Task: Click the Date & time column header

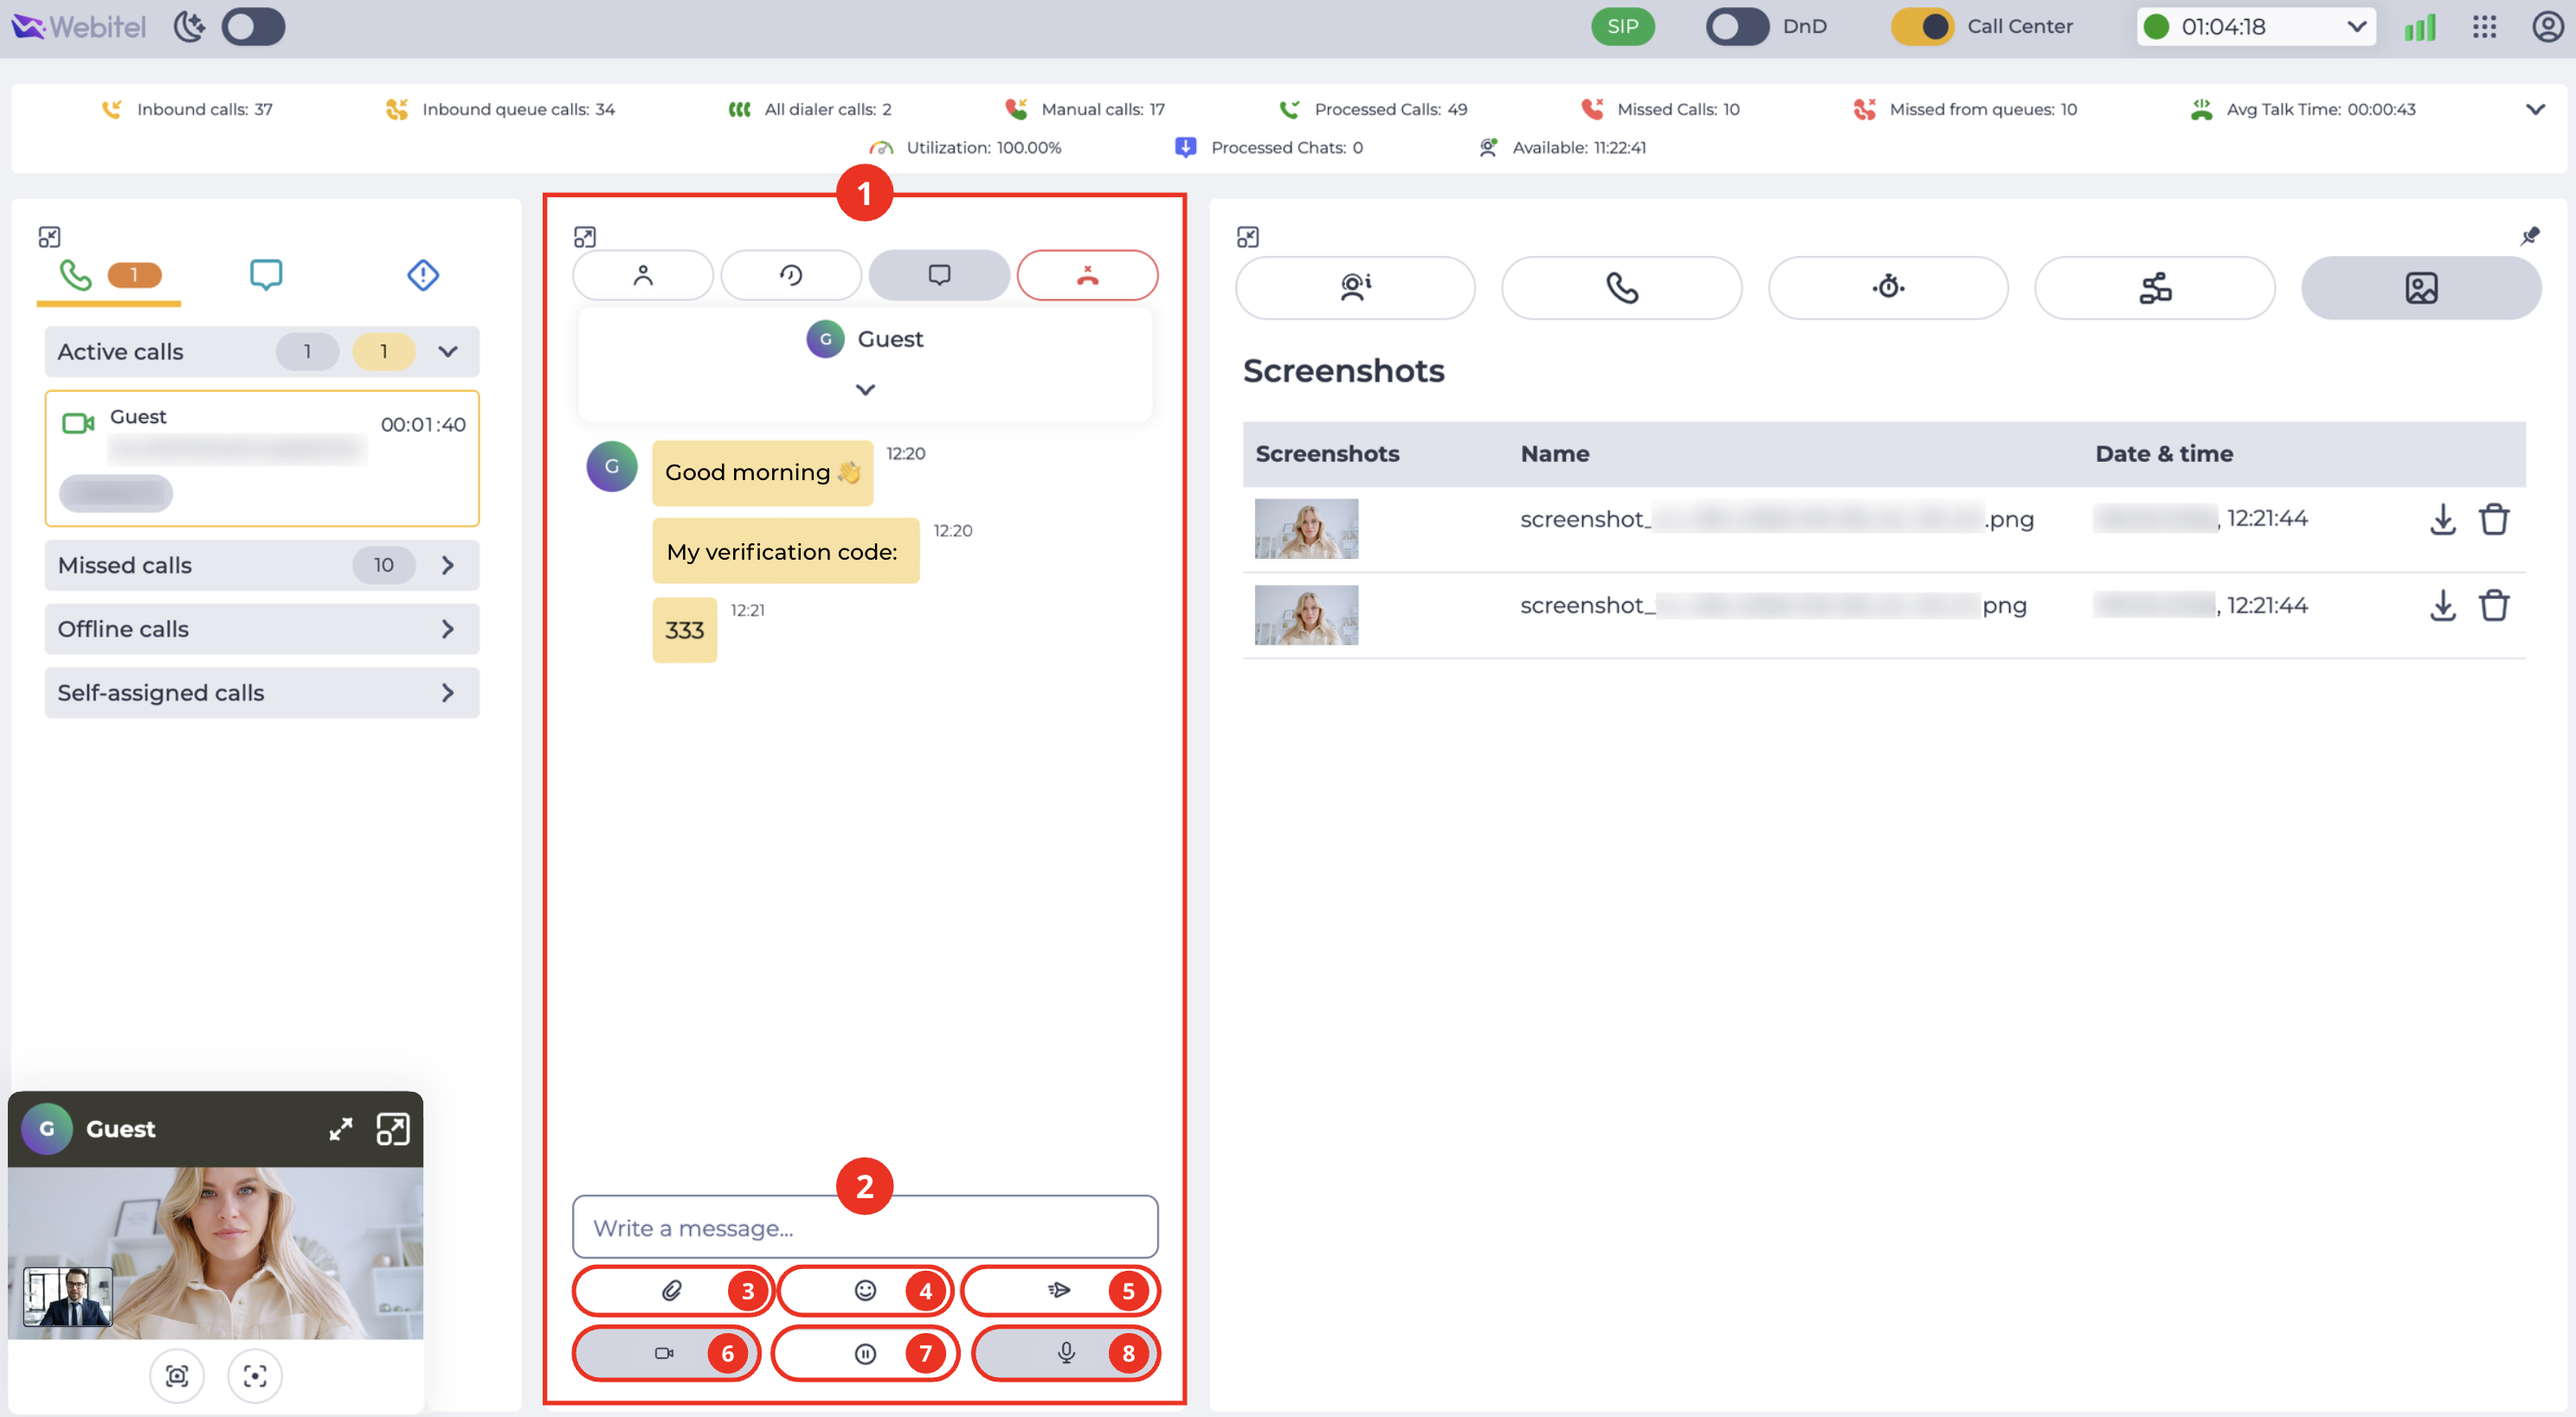Action: tap(2164, 453)
